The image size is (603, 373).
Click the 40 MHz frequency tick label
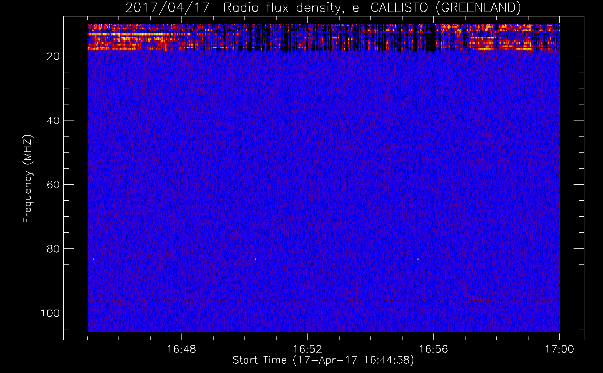[53, 120]
